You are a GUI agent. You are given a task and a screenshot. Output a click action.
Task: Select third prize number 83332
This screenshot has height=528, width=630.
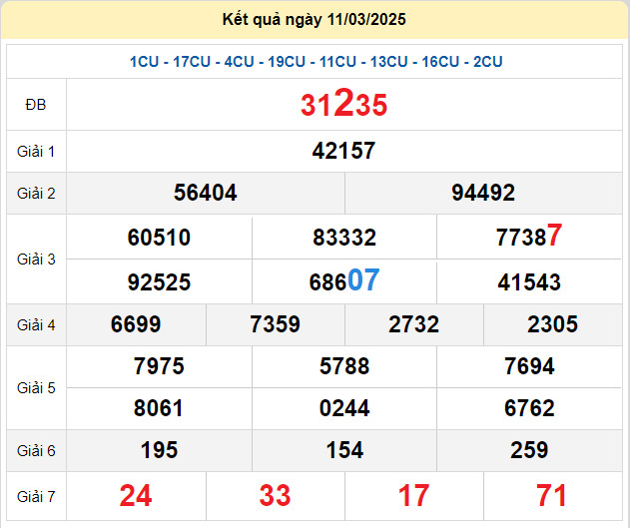[x=344, y=238]
